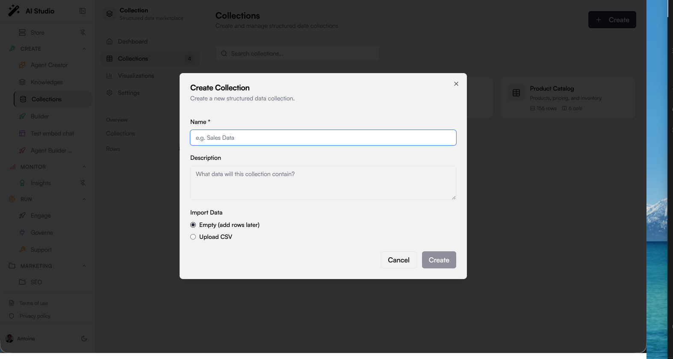Open Visualizations menu item
The width and height of the screenshot is (673, 359).
(x=151, y=76)
